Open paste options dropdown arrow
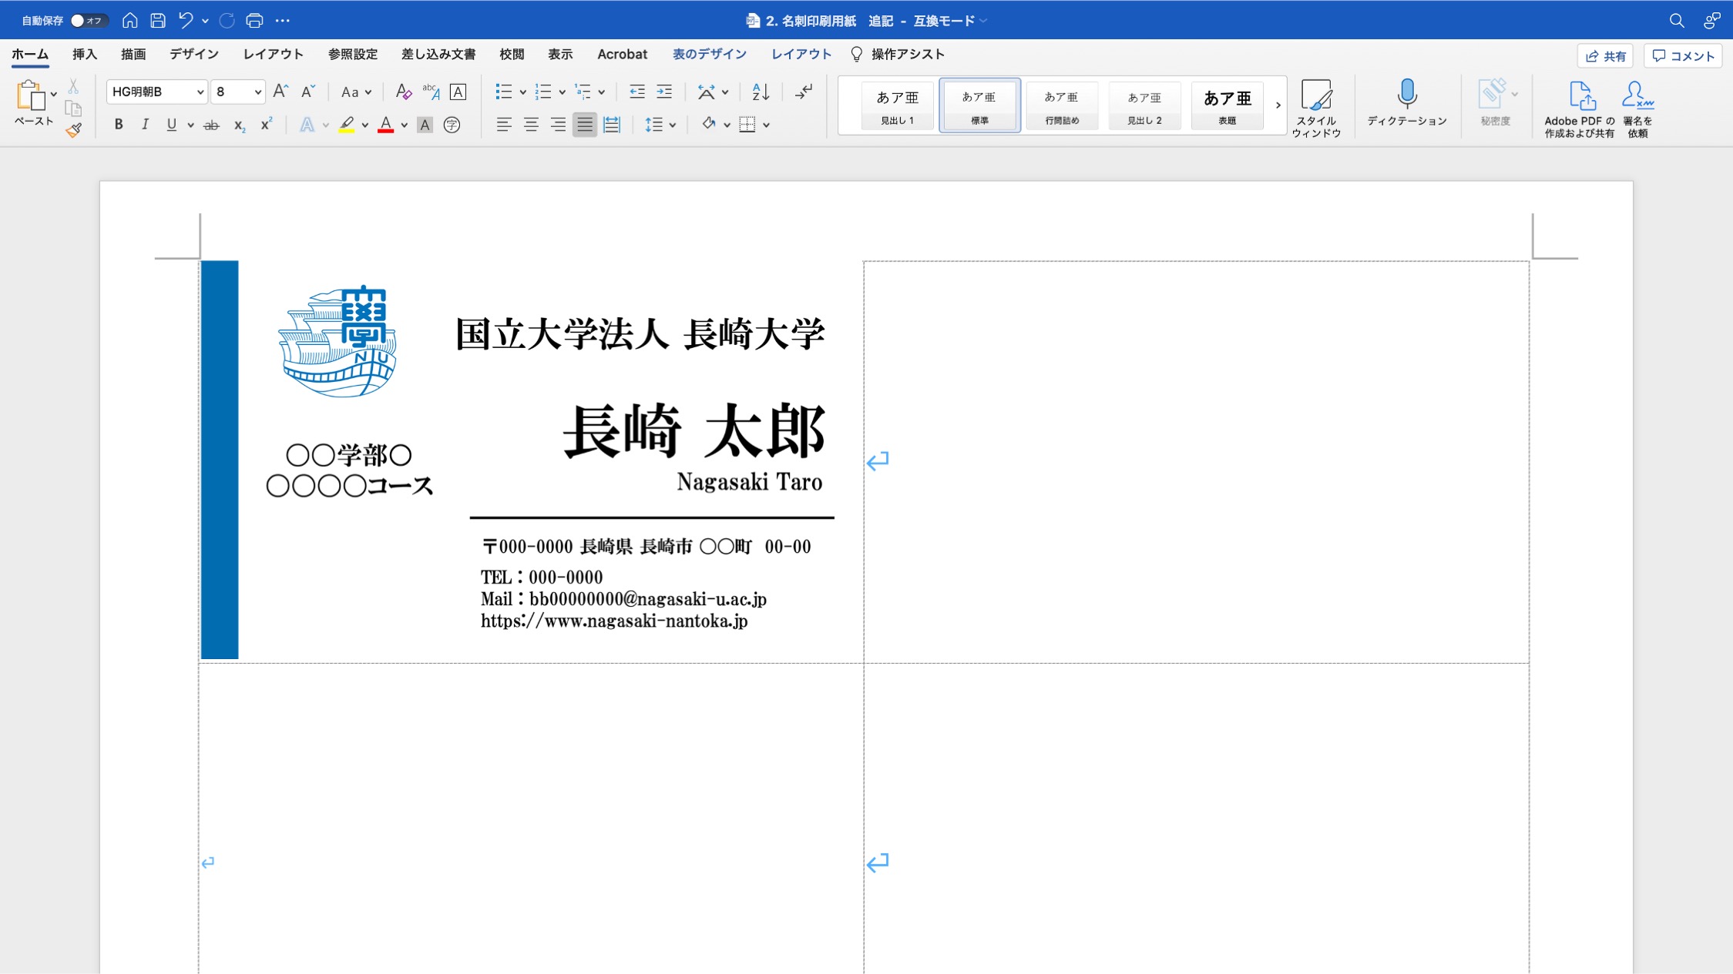Image resolution: width=1733 pixels, height=974 pixels. 53,95
